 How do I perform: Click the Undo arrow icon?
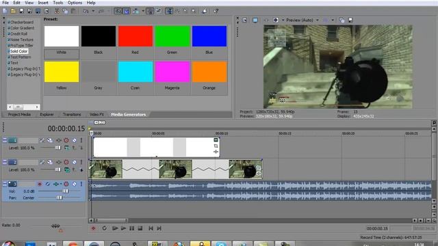tap(86, 11)
